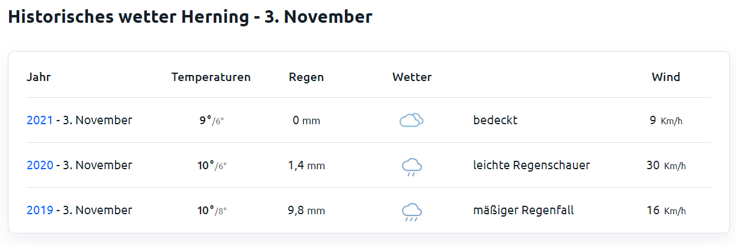
Task: Click the Jahr column header
Action: [39, 77]
